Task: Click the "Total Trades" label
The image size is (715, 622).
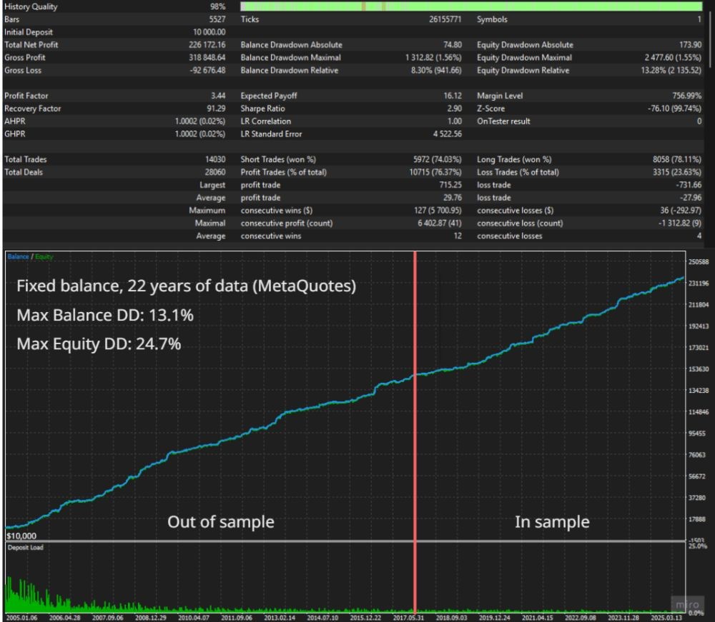Action: 26,159
